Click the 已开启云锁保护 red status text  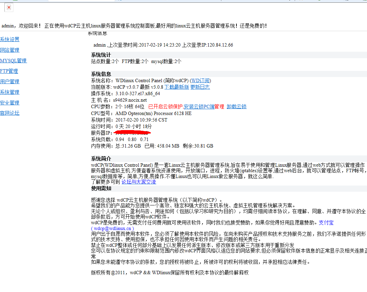166,106
